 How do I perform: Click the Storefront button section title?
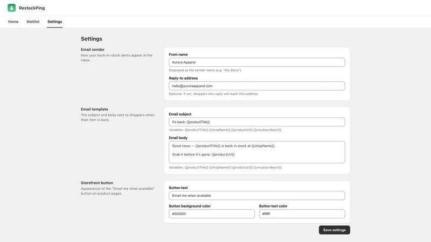click(x=97, y=183)
